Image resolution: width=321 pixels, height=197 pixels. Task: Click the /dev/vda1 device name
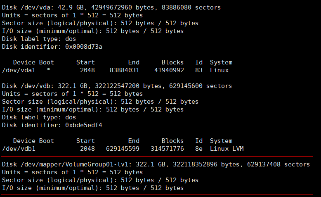tap(19, 70)
